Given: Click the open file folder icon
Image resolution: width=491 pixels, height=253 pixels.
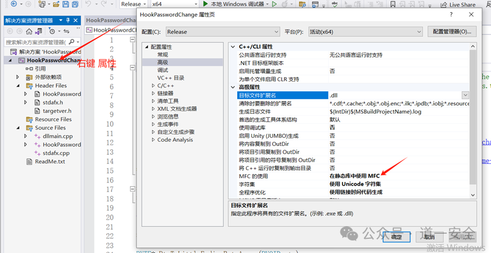Looking at the screenshot, I should click(56, 4).
